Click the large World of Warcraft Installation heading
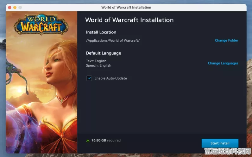The height and width of the screenshot is (157, 252). click(129, 20)
